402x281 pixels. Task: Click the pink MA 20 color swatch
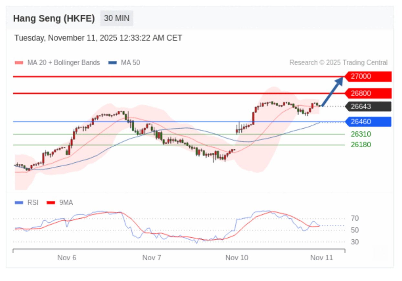click(x=19, y=63)
